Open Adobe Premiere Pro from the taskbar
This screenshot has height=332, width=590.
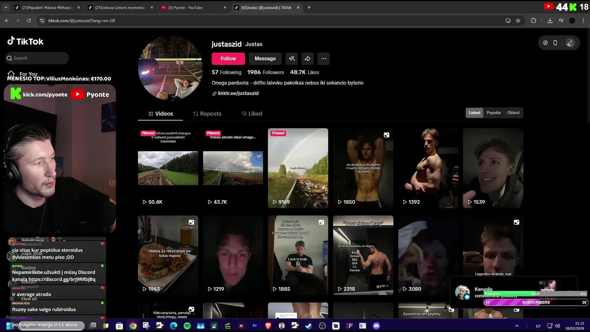[x=254, y=326]
